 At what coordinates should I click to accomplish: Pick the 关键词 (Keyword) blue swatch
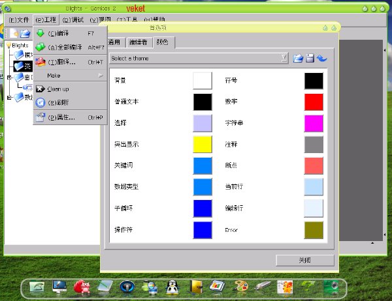pyautogui.click(x=203, y=165)
